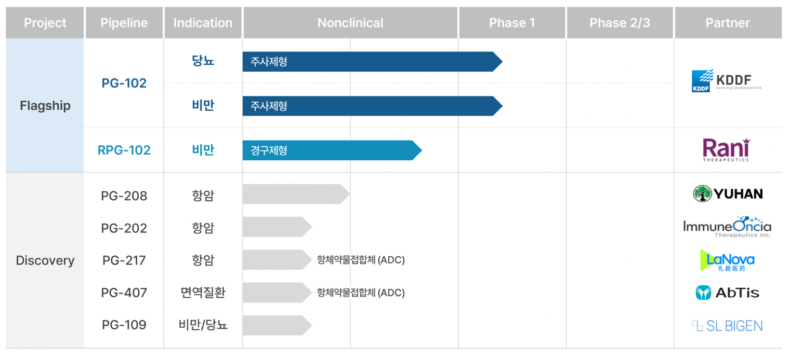Image resolution: width=789 pixels, height=362 pixels.
Task: Click the Rani Therapeutics logo
Action: click(726, 149)
